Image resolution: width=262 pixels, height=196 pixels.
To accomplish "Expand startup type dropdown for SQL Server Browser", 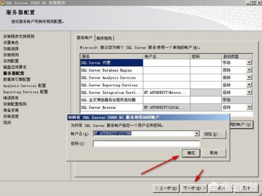I will pyautogui.click(x=249, y=107).
